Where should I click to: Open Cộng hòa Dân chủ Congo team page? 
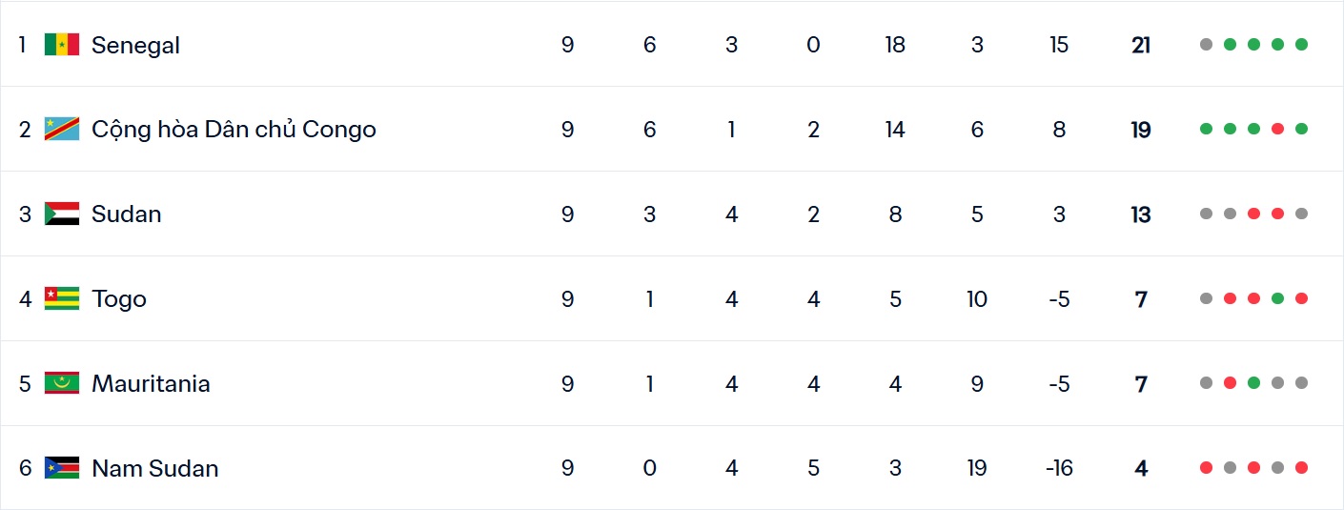234,130
